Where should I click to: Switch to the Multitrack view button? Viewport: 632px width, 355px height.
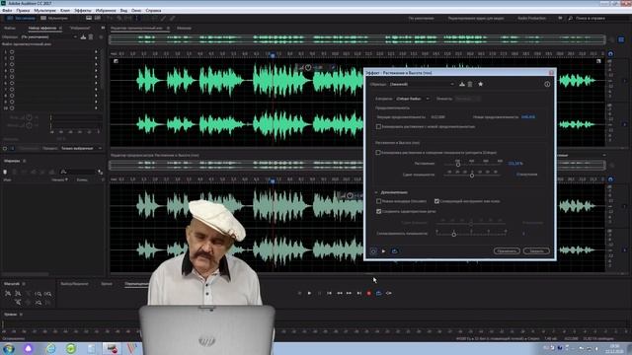pyautogui.click(x=54, y=18)
